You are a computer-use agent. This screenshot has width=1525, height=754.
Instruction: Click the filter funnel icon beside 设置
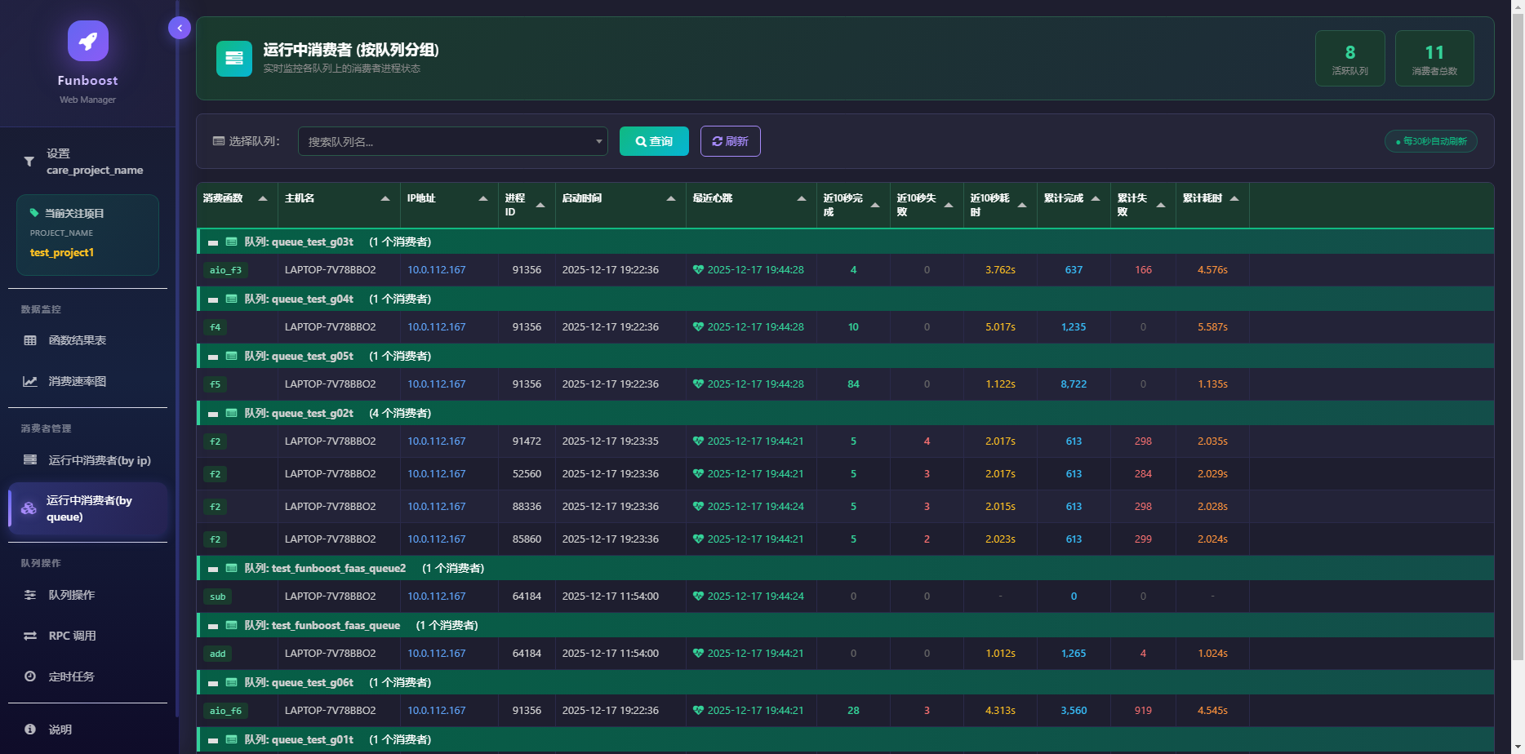(x=29, y=162)
